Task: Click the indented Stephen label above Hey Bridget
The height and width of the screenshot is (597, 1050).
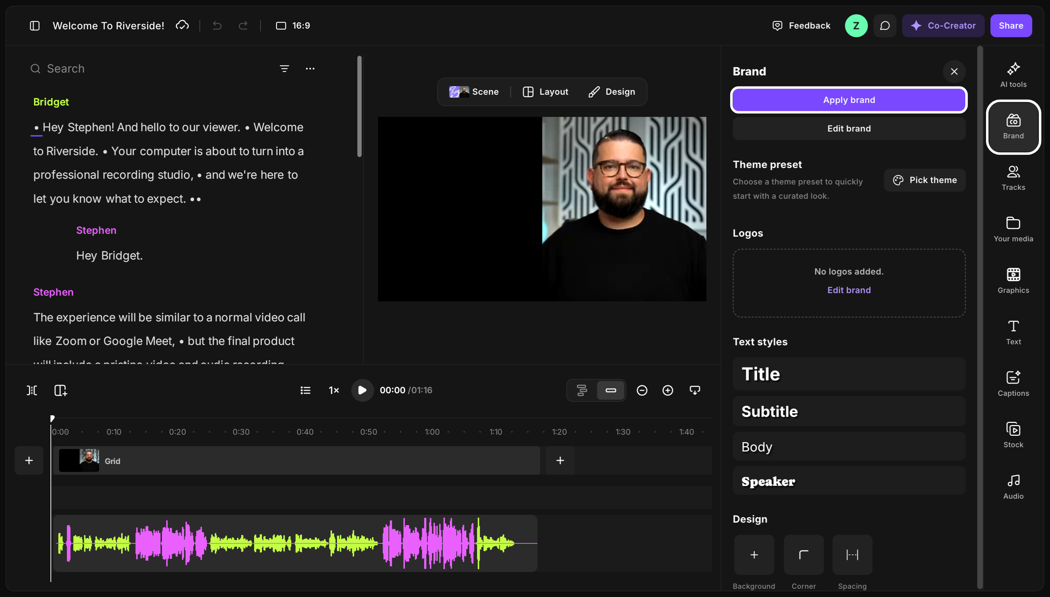Action: click(96, 230)
